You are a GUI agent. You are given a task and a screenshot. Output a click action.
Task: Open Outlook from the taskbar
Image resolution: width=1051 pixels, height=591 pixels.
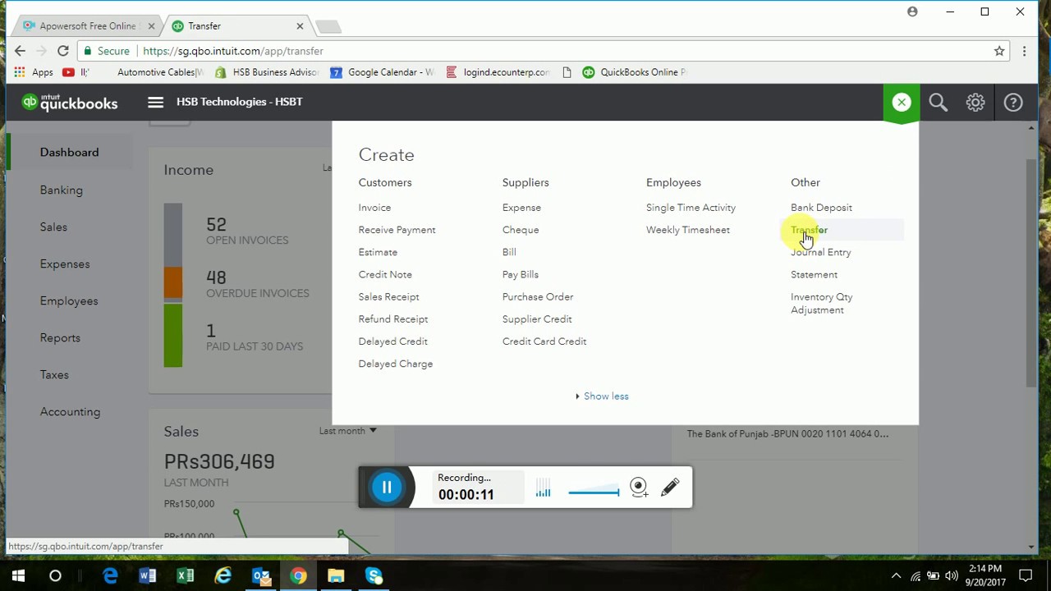pos(261,576)
